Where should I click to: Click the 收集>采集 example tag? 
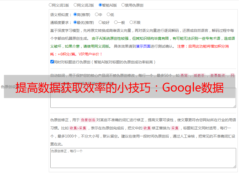click(x=78, y=128)
